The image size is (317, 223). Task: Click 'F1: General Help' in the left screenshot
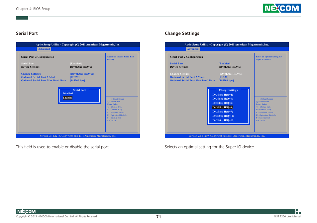pyautogui.click(x=115, y=110)
